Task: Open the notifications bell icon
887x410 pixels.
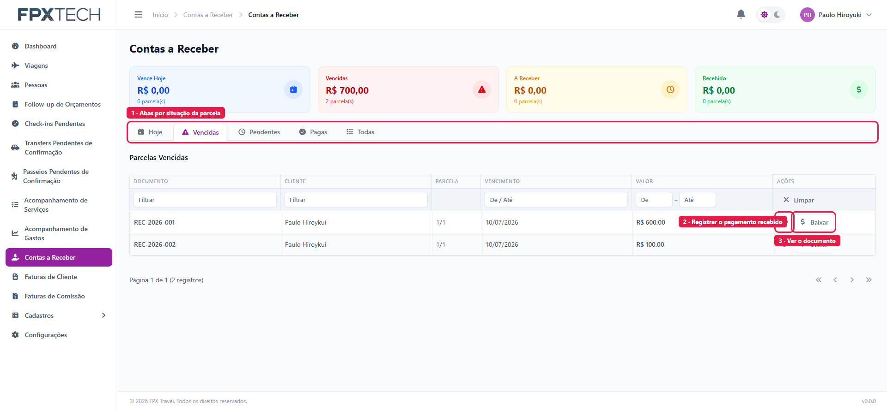Action: tap(741, 14)
